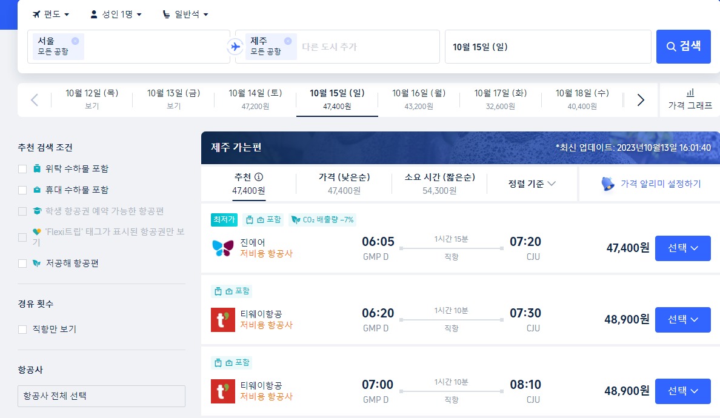
Task: Open the 가격 그래프 chart icon
Action: [x=690, y=93]
